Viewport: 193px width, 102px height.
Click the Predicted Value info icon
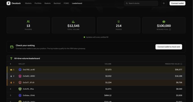pyautogui.click(x=181, y=64)
